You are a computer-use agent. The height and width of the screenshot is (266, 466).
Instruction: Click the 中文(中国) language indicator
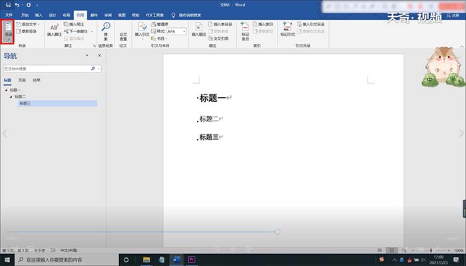pos(69,251)
